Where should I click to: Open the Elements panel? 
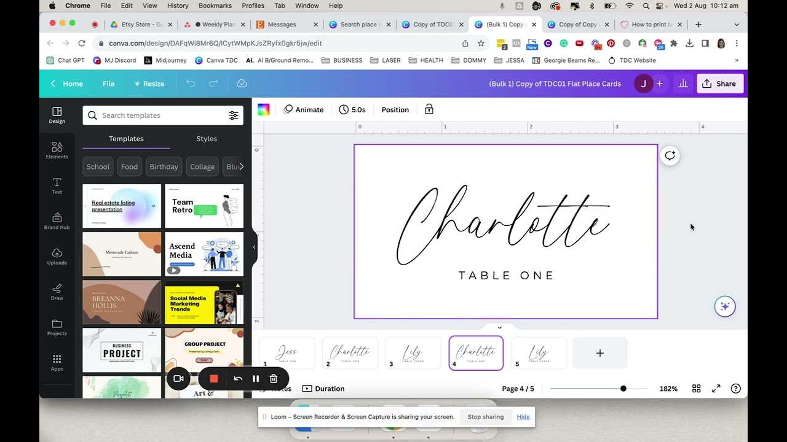(x=57, y=150)
